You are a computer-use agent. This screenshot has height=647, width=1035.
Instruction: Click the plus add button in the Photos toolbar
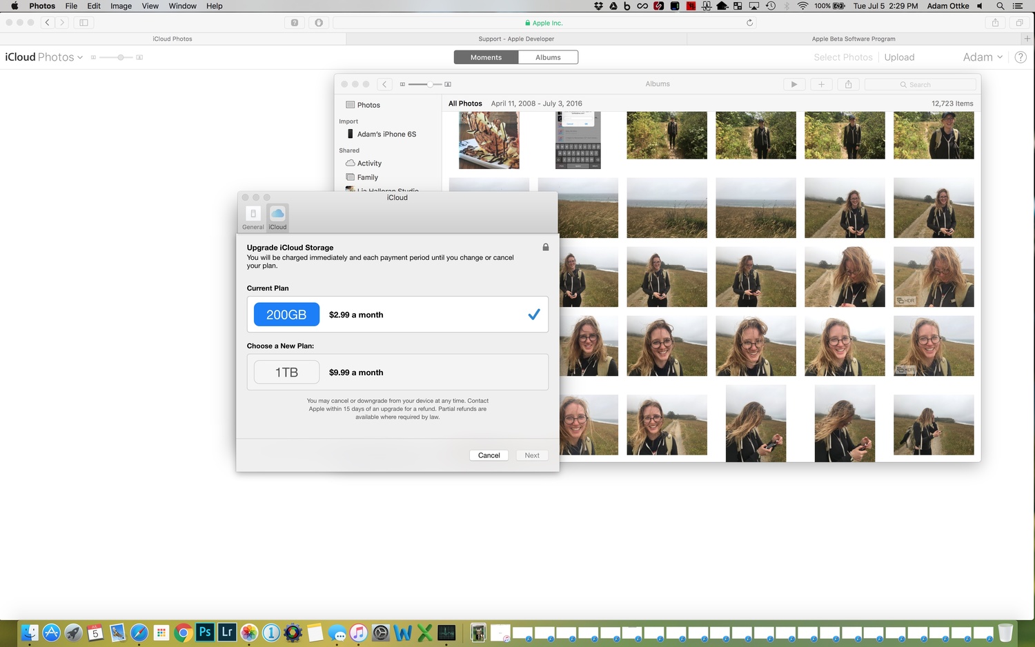pyautogui.click(x=821, y=84)
